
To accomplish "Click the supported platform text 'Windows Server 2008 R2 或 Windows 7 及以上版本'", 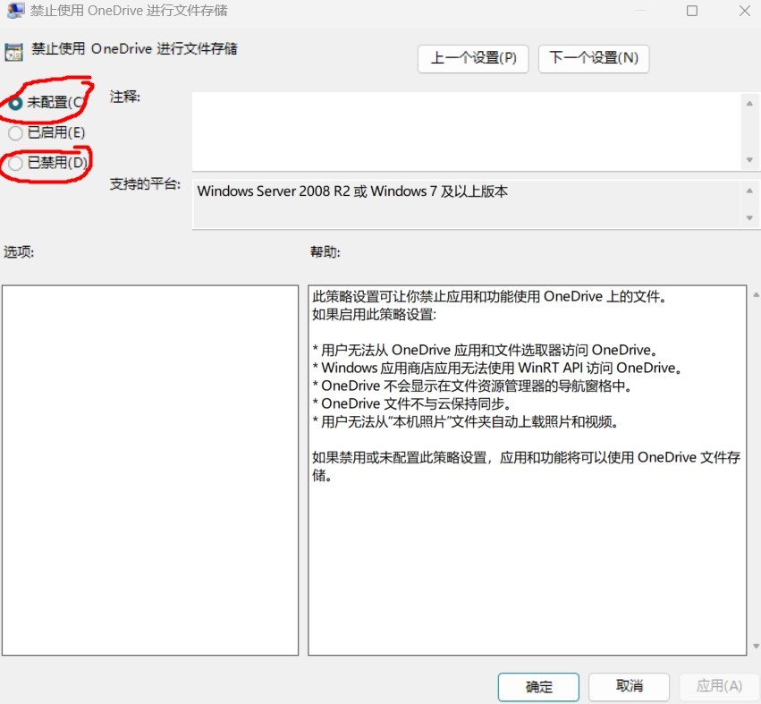I will pos(352,191).
